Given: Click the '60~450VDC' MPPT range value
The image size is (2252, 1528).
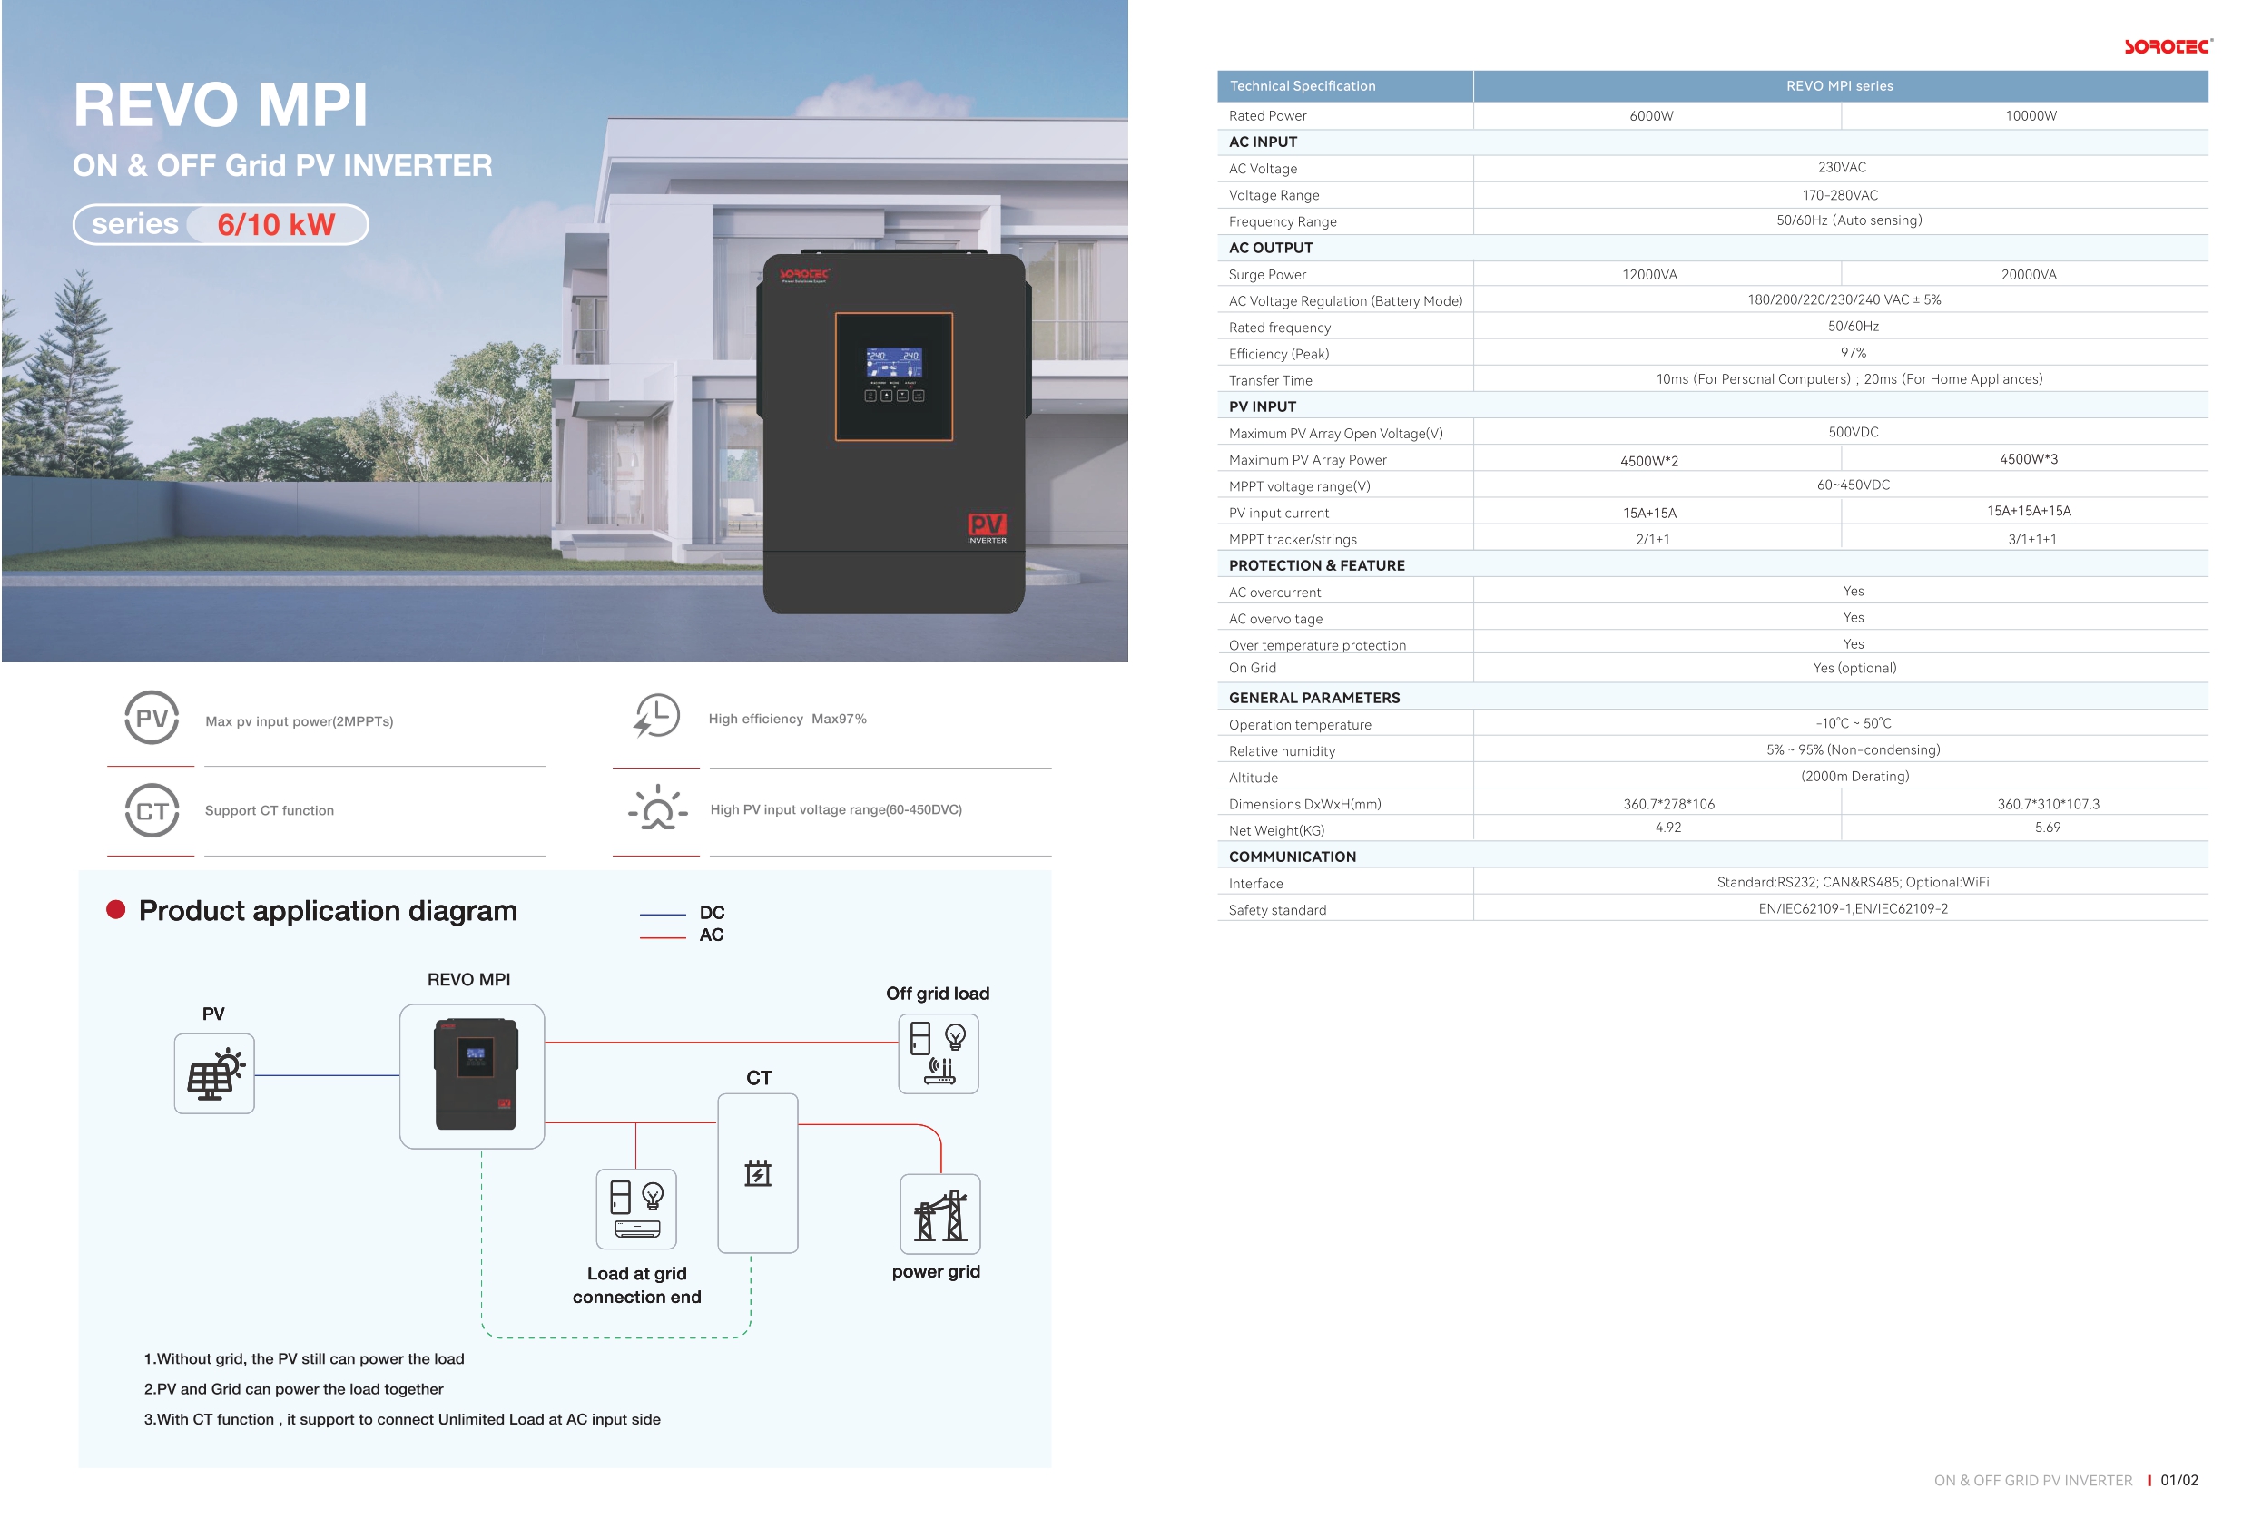Looking at the screenshot, I should click(x=1853, y=485).
